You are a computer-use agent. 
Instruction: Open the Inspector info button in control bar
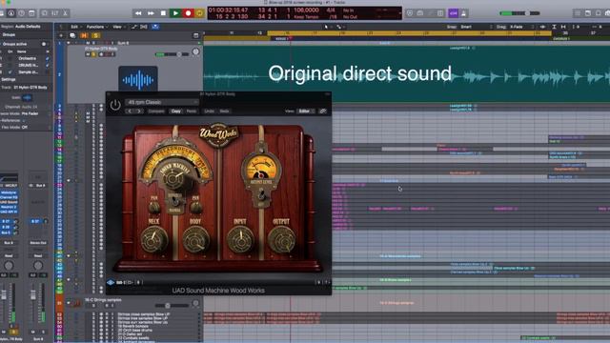pyautogui.click(x=11, y=13)
